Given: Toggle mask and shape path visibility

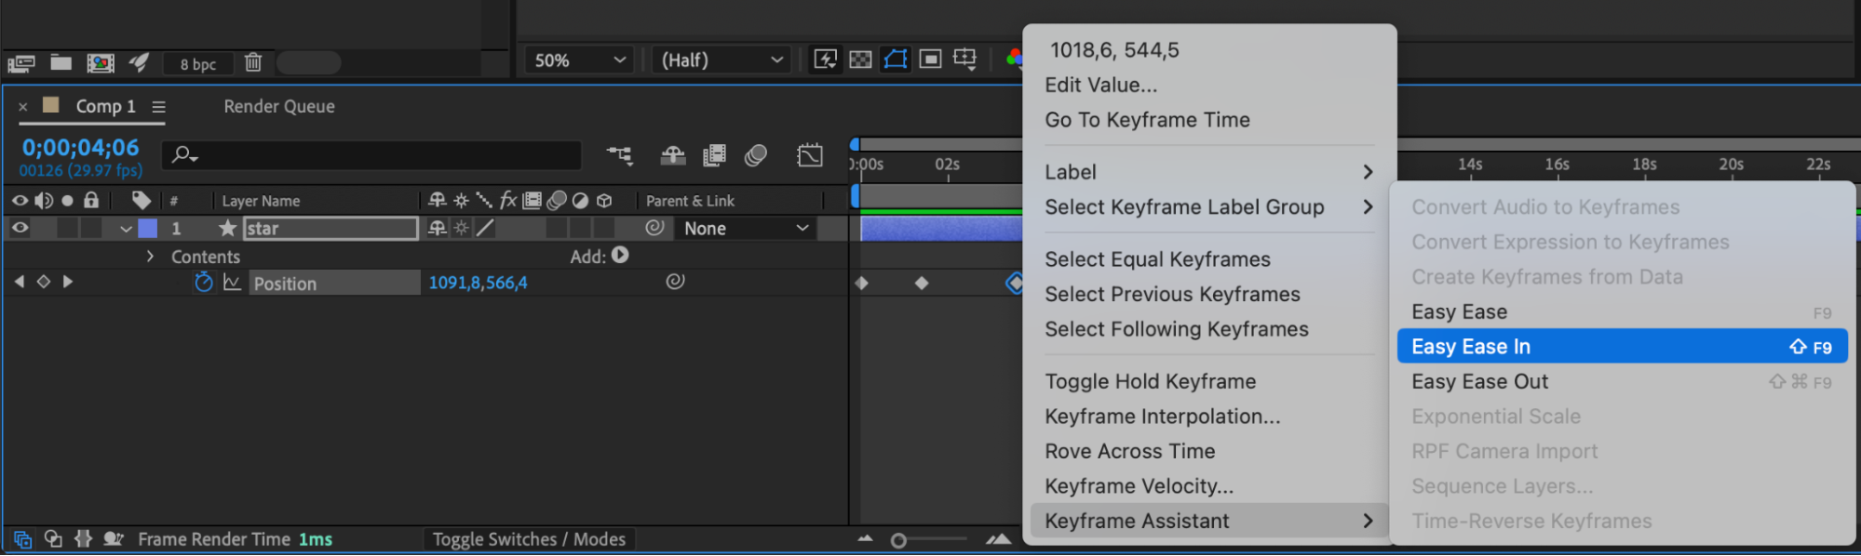Looking at the screenshot, I should (895, 60).
